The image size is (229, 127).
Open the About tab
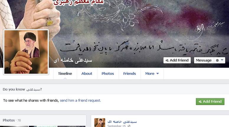pyautogui.click(x=87, y=74)
